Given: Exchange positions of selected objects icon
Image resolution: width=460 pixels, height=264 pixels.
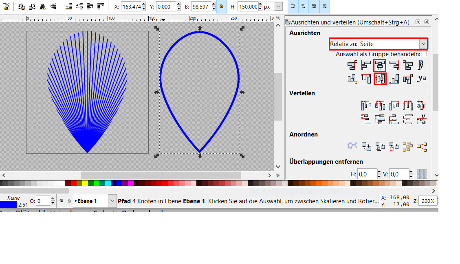Looking at the screenshot, I should coord(366,146).
